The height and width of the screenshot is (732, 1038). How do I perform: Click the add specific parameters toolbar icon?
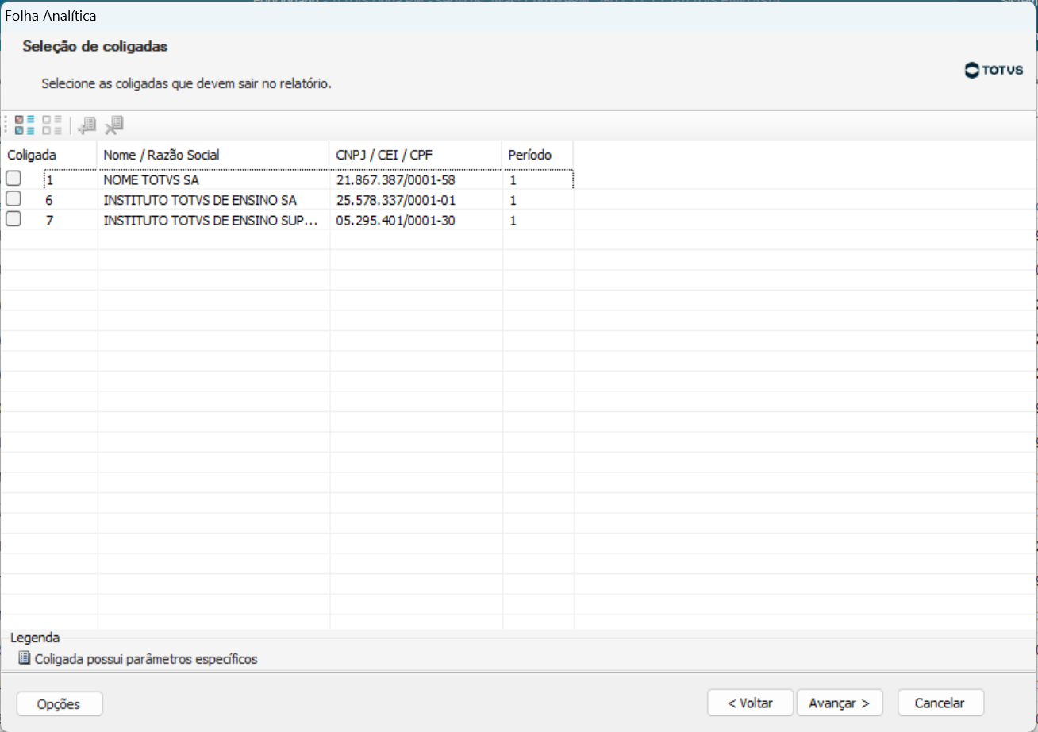tap(86, 125)
